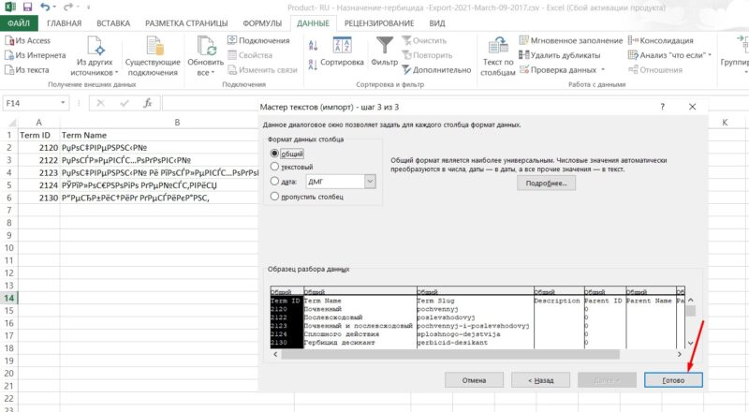Open the ФАЙЛ tab

point(19,23)
